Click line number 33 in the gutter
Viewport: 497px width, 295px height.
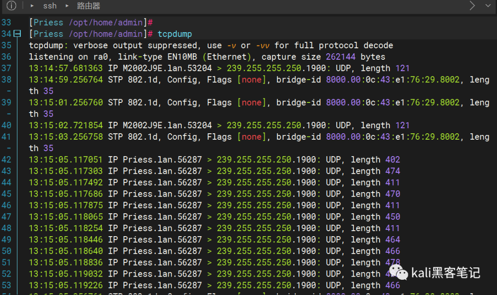tap(6, 23)
